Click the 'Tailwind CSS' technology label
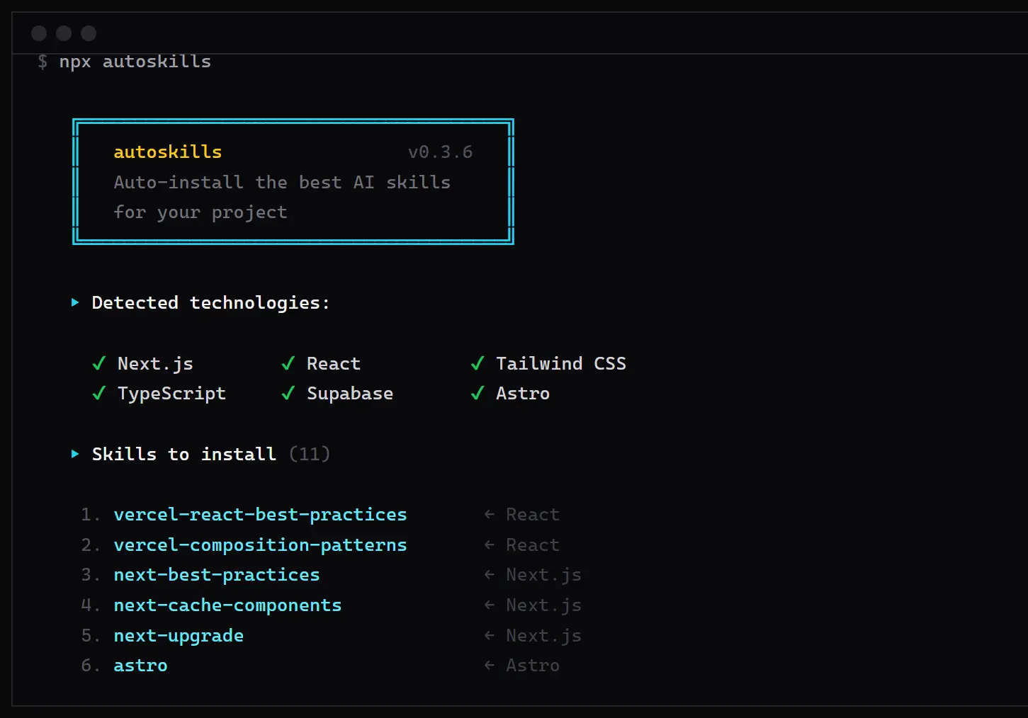1028x718 pixels. click(x=561, y=364)
